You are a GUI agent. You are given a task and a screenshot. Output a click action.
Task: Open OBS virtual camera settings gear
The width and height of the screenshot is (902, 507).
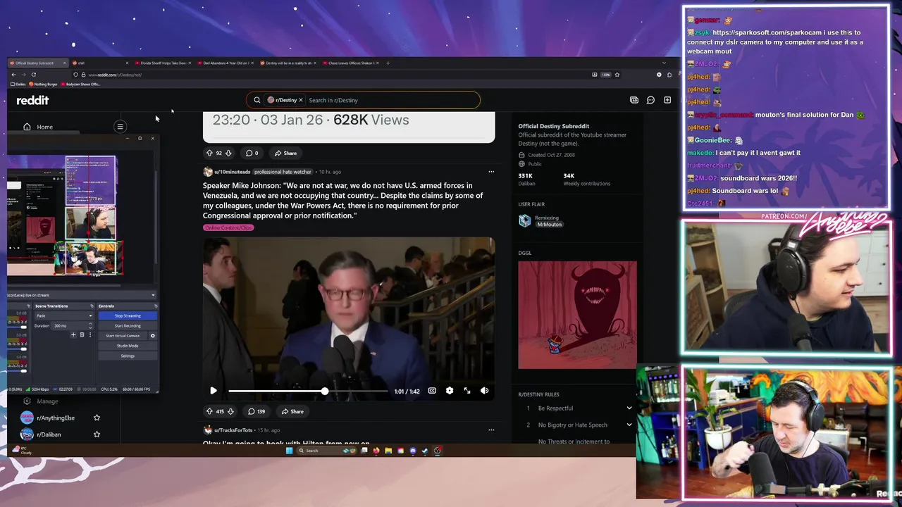(152, 336)
